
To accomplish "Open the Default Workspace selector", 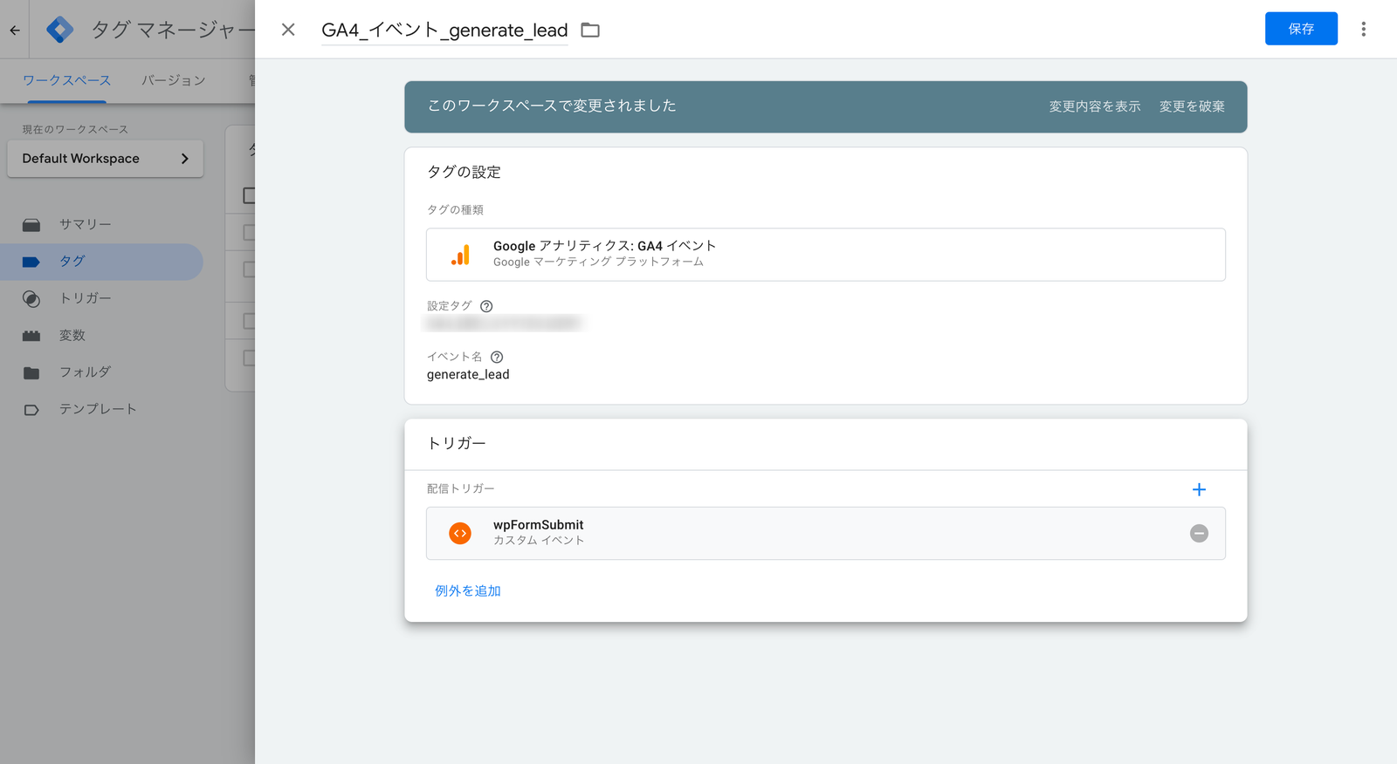I will point(105,159).
